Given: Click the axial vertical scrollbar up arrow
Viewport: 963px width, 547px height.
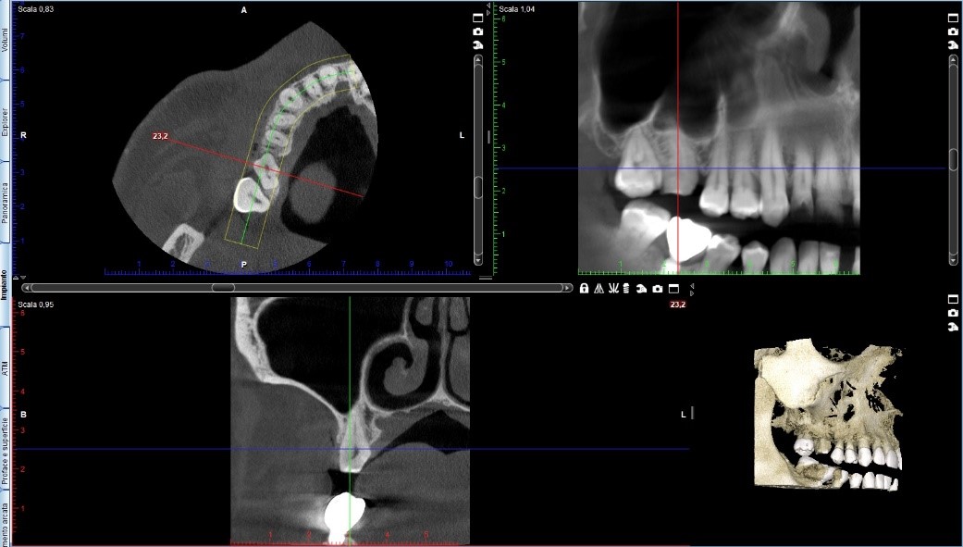Looking at the screenshot, I should [x=478, y=58].
